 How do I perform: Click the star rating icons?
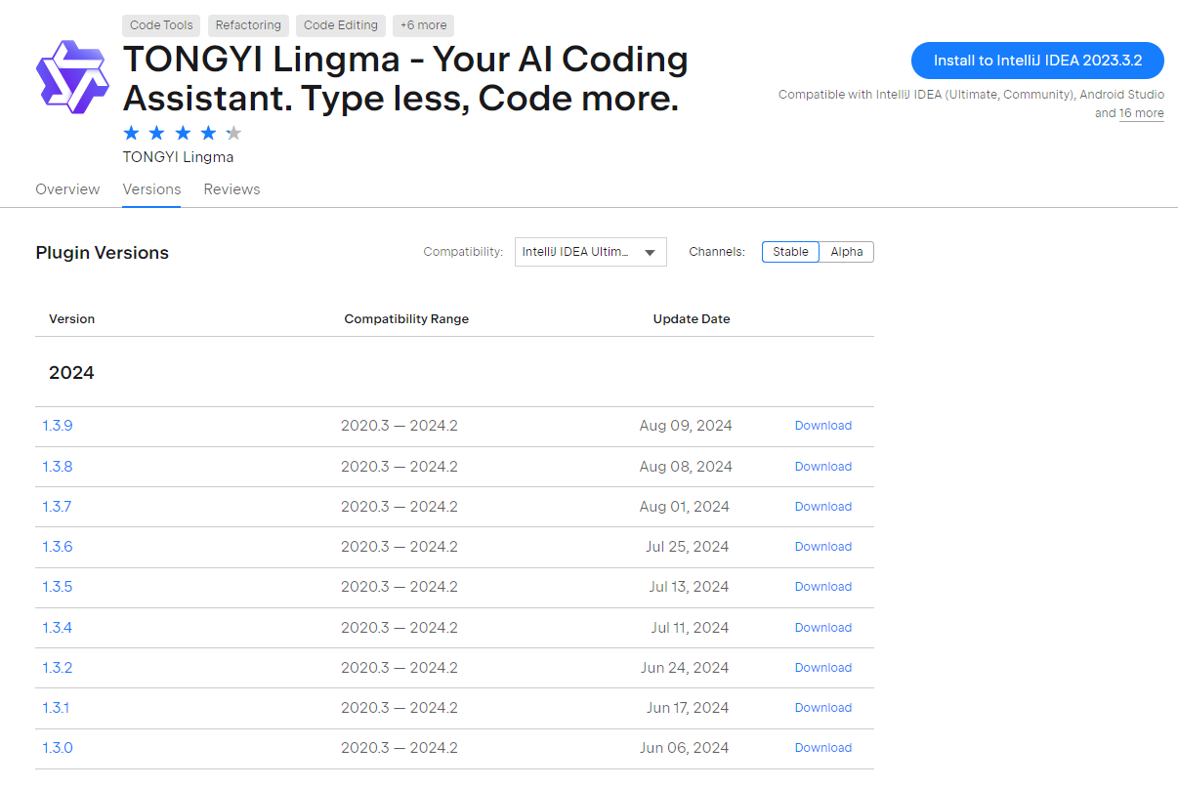point(182,133)
